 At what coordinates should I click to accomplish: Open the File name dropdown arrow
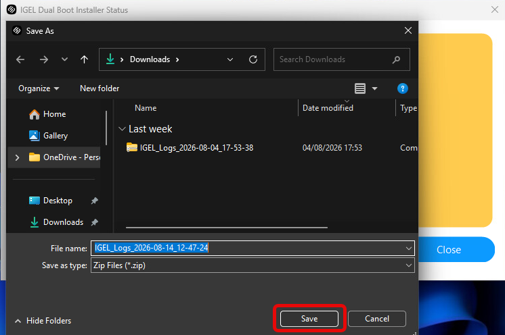click(x=409, y=249)
